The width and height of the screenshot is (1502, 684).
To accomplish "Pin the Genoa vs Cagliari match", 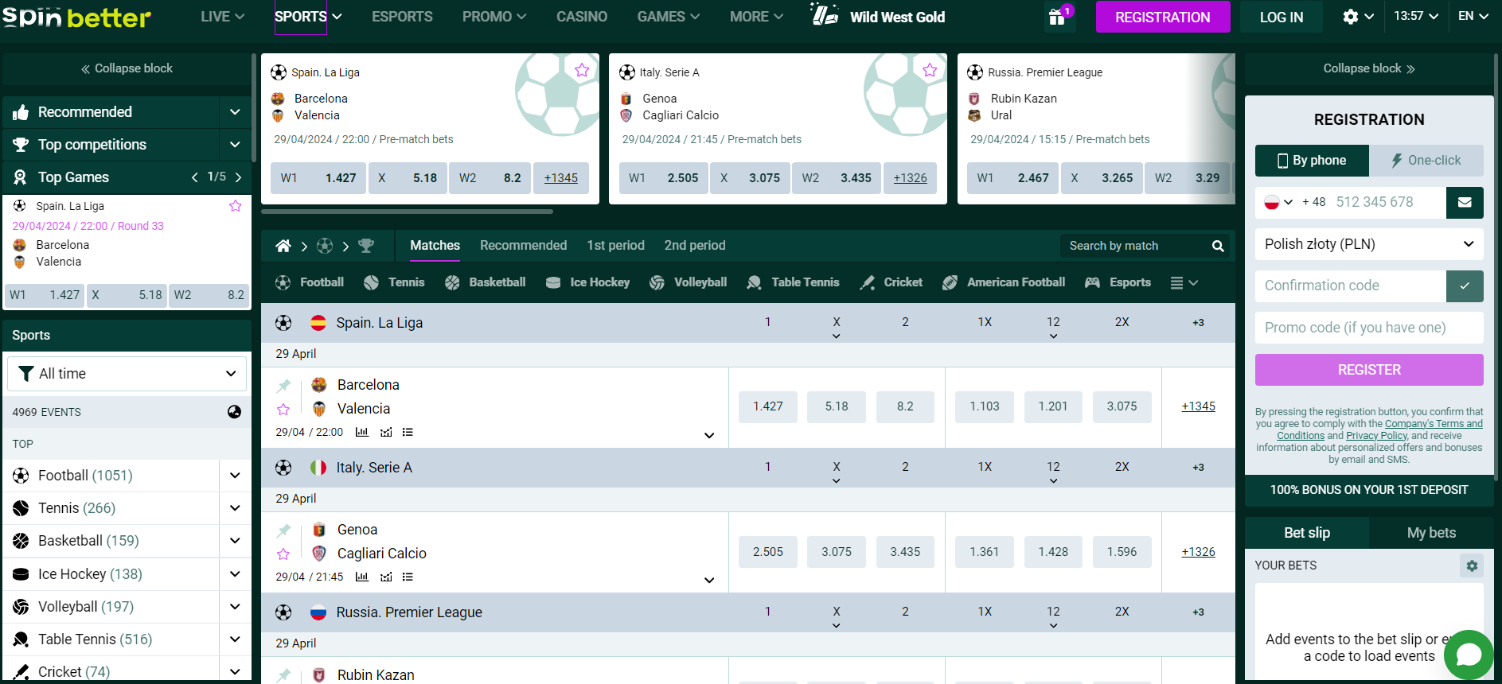I will point(283,530).
